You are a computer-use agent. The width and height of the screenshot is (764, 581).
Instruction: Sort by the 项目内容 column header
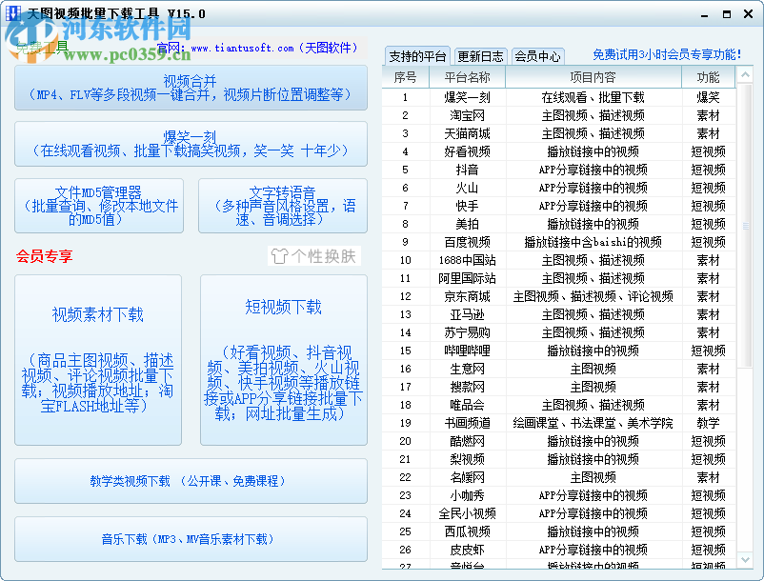[x=593, y=77]
